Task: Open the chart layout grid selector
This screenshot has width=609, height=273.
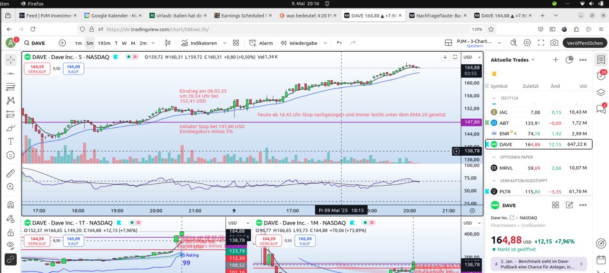Action: pos(448,43)
